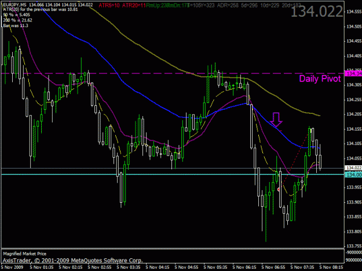The width and height of the screenshot is (362, 271).
Task: Click the 133.955 price axis label
Action: [x=354, y=187]
